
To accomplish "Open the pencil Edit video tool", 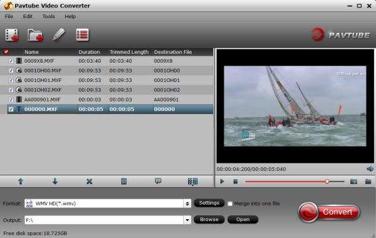I will click(59, 34).
